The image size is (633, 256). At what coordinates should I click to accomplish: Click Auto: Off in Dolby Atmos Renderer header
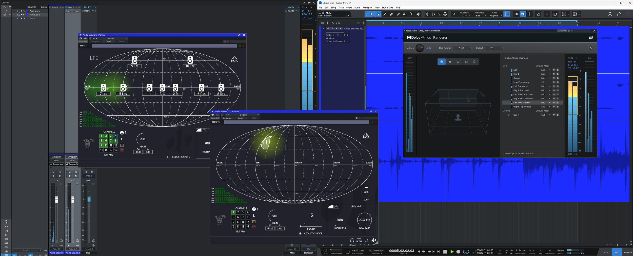(x=562, y=31)
